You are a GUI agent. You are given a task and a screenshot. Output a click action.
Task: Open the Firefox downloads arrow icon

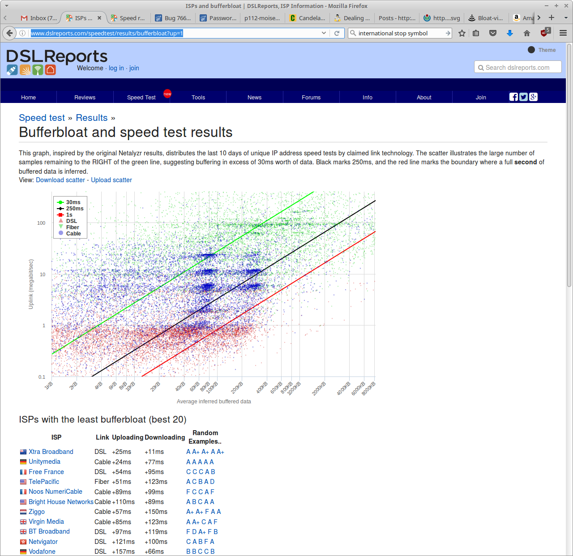509,33
